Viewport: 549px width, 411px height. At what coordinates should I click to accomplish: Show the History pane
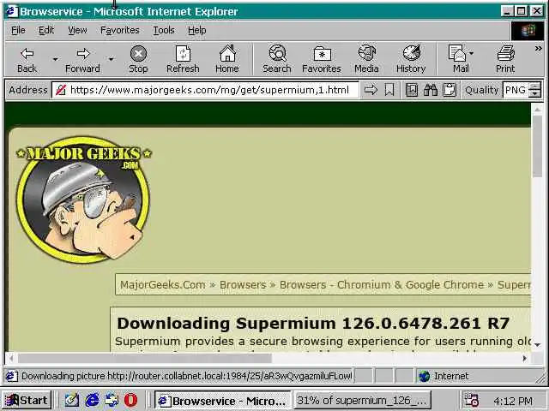click(411, 59)
